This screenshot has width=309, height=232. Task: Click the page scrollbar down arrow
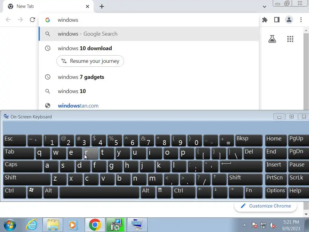tap(306, 214)
